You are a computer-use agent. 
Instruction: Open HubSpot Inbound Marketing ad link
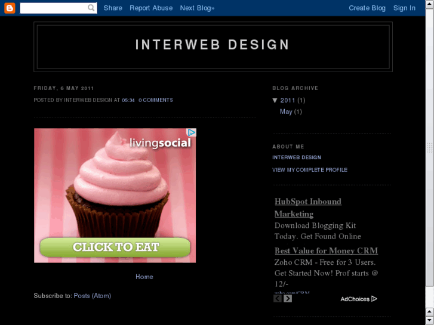tap(308, 208)
